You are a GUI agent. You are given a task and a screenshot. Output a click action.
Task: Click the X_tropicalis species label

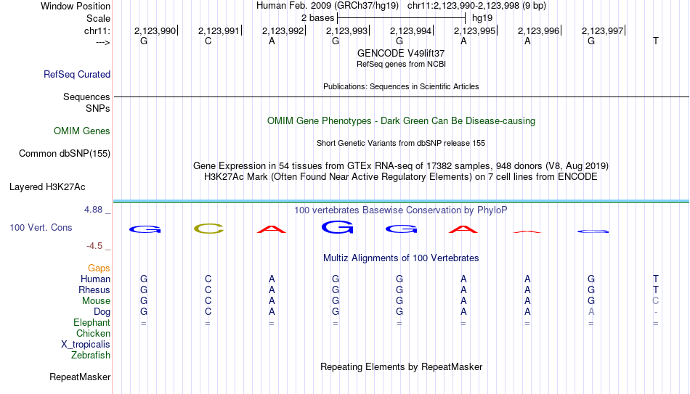(86, 345)
